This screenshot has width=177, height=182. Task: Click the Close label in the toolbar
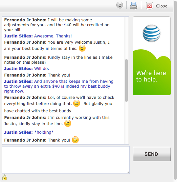162,6
